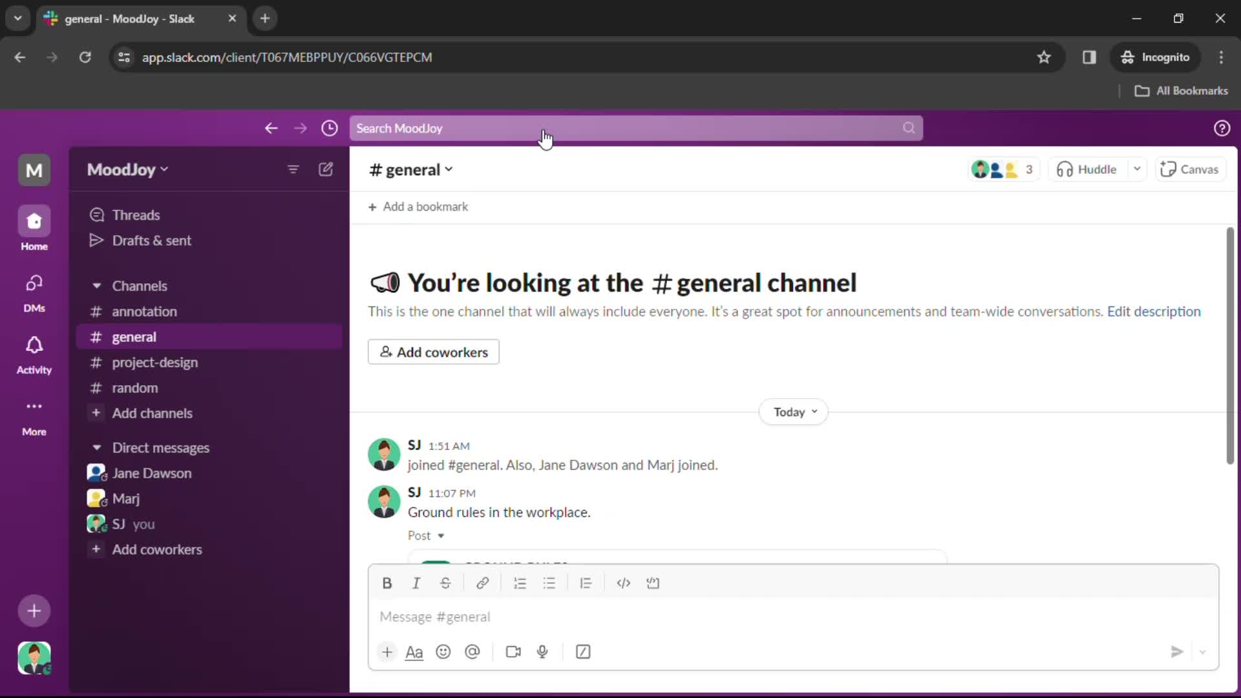This screenshot has width=1241, height=698.
Task: Click the Message #general input field
Action: 792,616
